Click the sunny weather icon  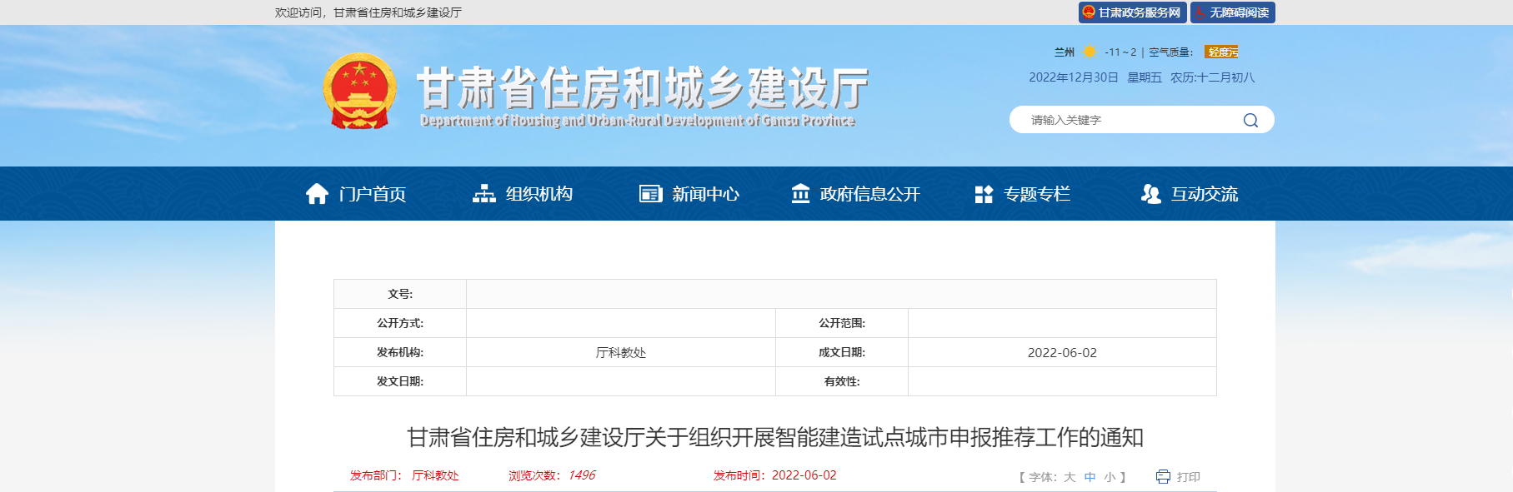[x=1090, y=52]
